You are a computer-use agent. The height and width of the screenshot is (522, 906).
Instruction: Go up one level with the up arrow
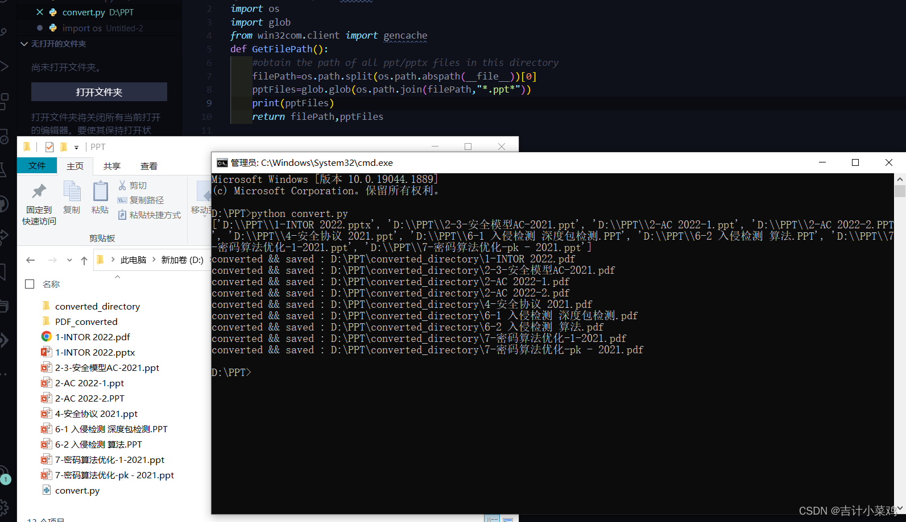(x=84, y=260)
